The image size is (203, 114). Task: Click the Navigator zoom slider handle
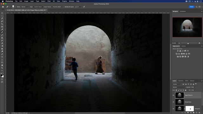point(188,43)
